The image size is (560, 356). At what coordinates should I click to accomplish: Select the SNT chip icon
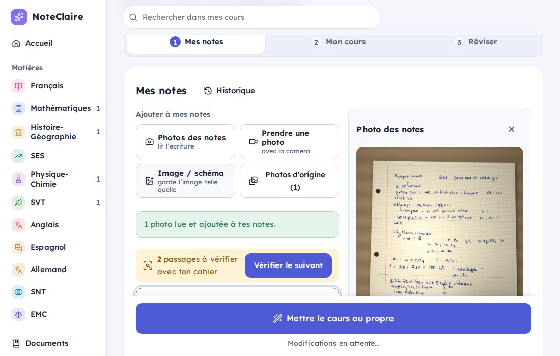(18, 292)
